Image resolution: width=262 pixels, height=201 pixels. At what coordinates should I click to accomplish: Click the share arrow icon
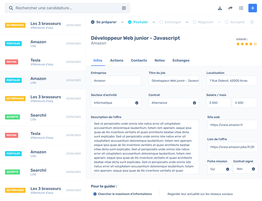tap(230, 8)
